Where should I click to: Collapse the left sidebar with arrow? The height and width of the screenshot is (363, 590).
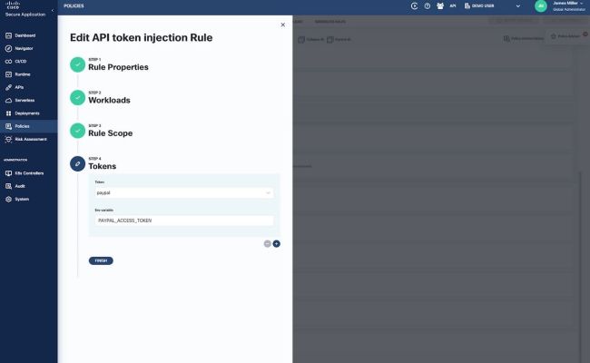[x=53, y=11]
